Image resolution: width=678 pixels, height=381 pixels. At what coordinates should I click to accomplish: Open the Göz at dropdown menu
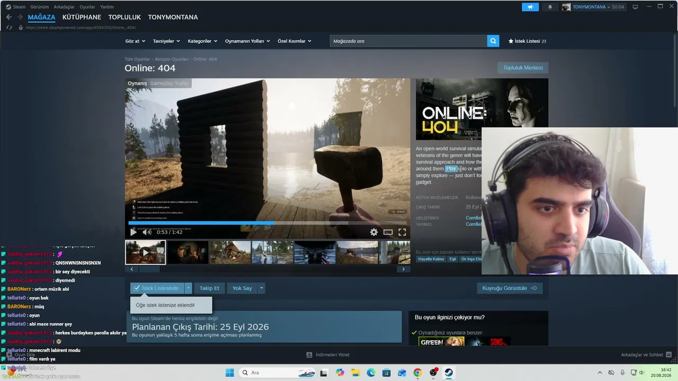(x=135, y=41)
